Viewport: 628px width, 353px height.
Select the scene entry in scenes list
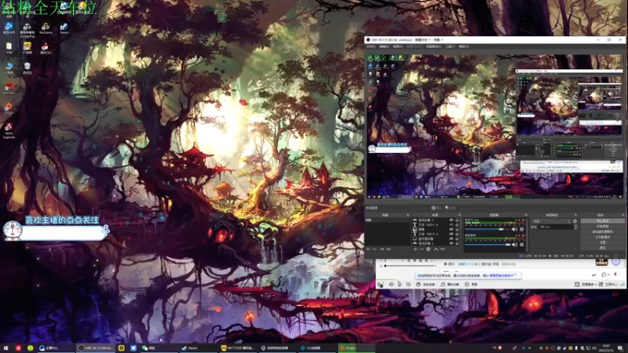[x=387, y=220]
